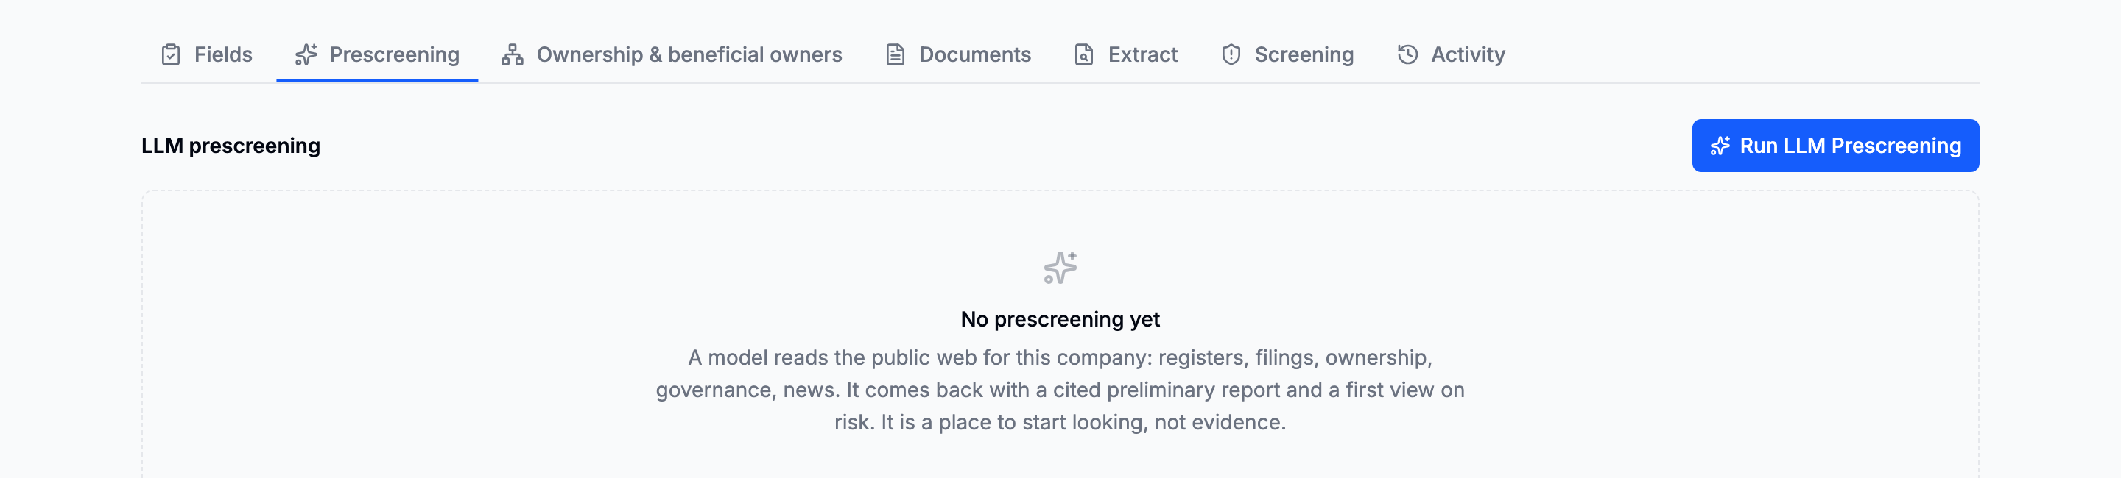Click the Prescreening sparkle tab icon
Screen dimensions: 2121x478
pos(306,54)
